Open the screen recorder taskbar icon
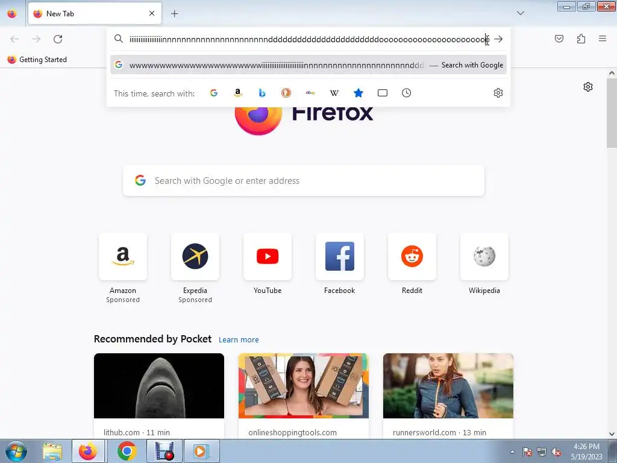This screenshot has width=617, height=463. [164, 452]
